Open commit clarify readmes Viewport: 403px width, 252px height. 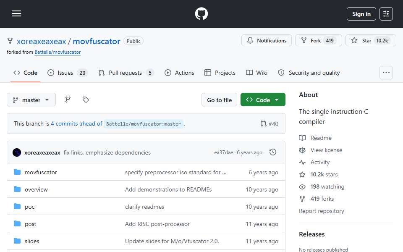pyautogui.click(x=144, y=207)
